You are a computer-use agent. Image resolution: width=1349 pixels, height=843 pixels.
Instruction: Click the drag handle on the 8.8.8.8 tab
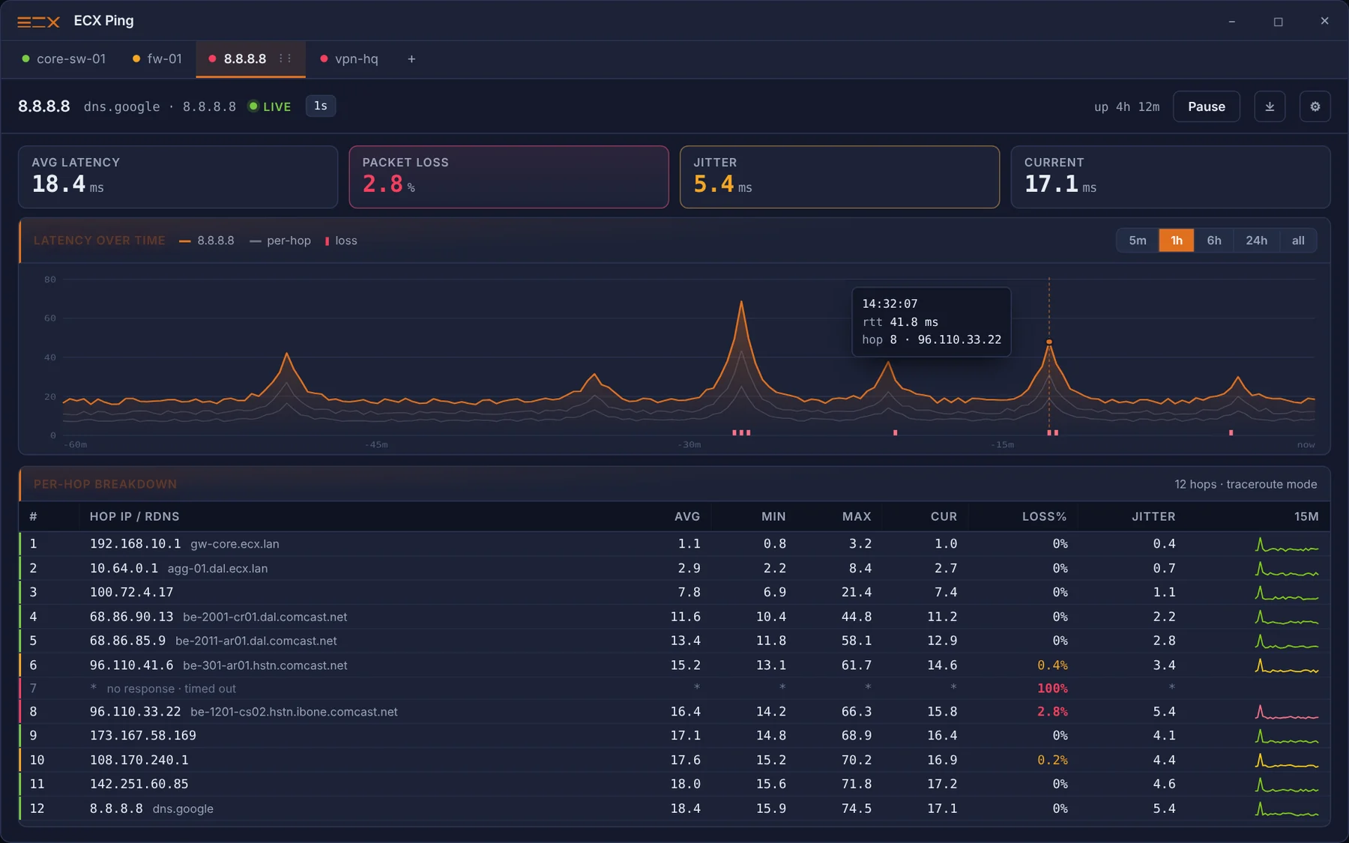pyautogui.click(x=285, y=58)
